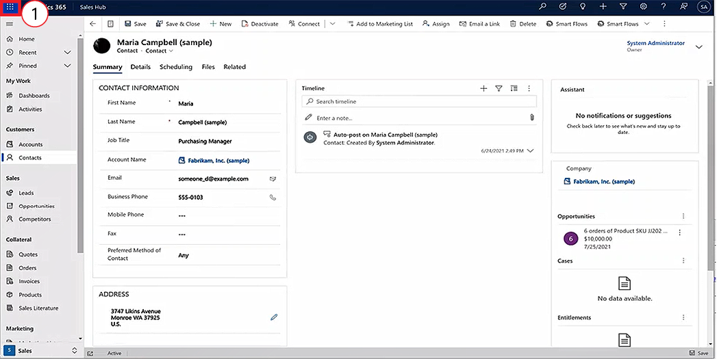Screen dimensions: 719x359
Task: Open record in new window icon
Action: (110, 24)
